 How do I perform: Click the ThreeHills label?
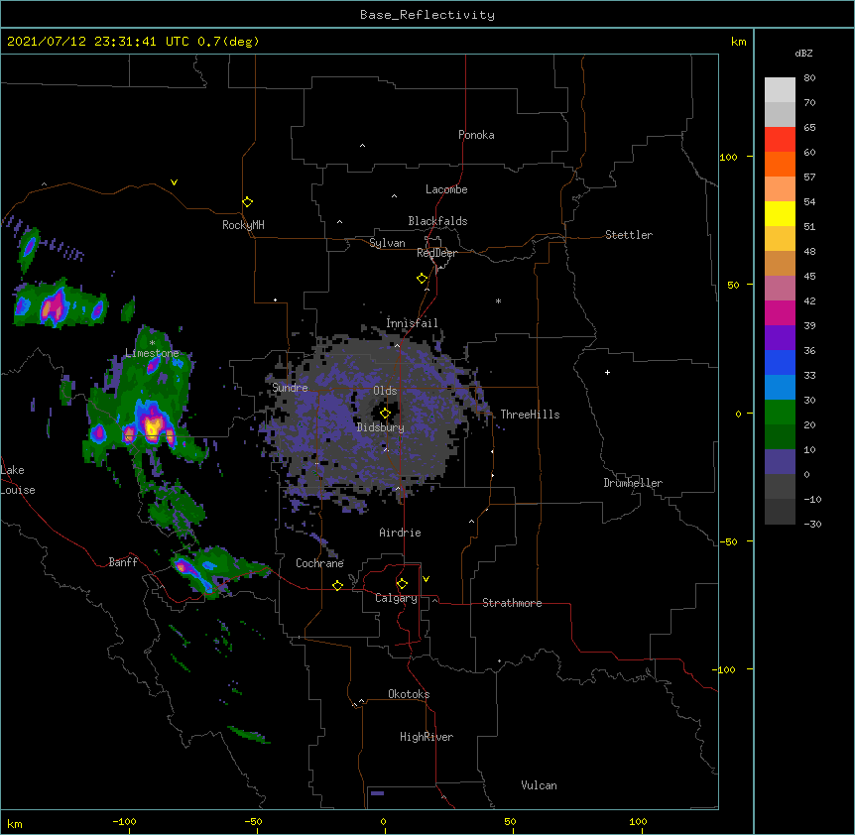(x=530, y=415)
